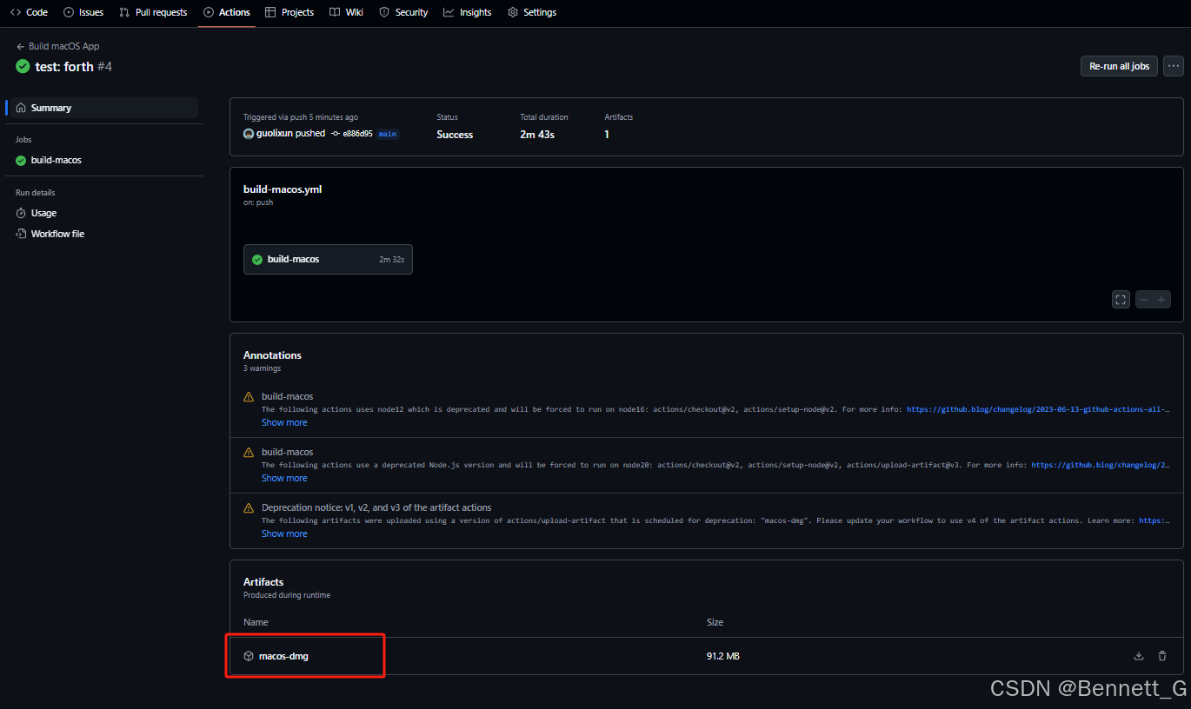1191x709 pixels.
Task: Open the Code tab
Action: [28, 12]
